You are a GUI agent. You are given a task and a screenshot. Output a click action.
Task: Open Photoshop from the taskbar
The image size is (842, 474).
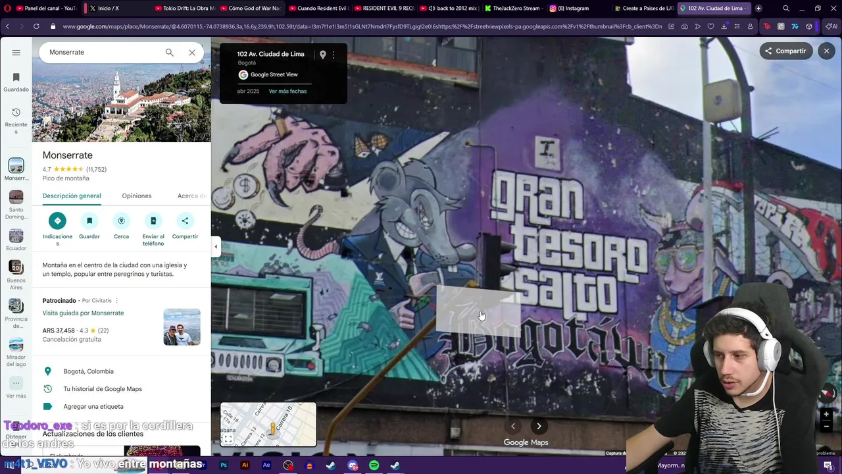pyautogui.click(x=224, y=465)
